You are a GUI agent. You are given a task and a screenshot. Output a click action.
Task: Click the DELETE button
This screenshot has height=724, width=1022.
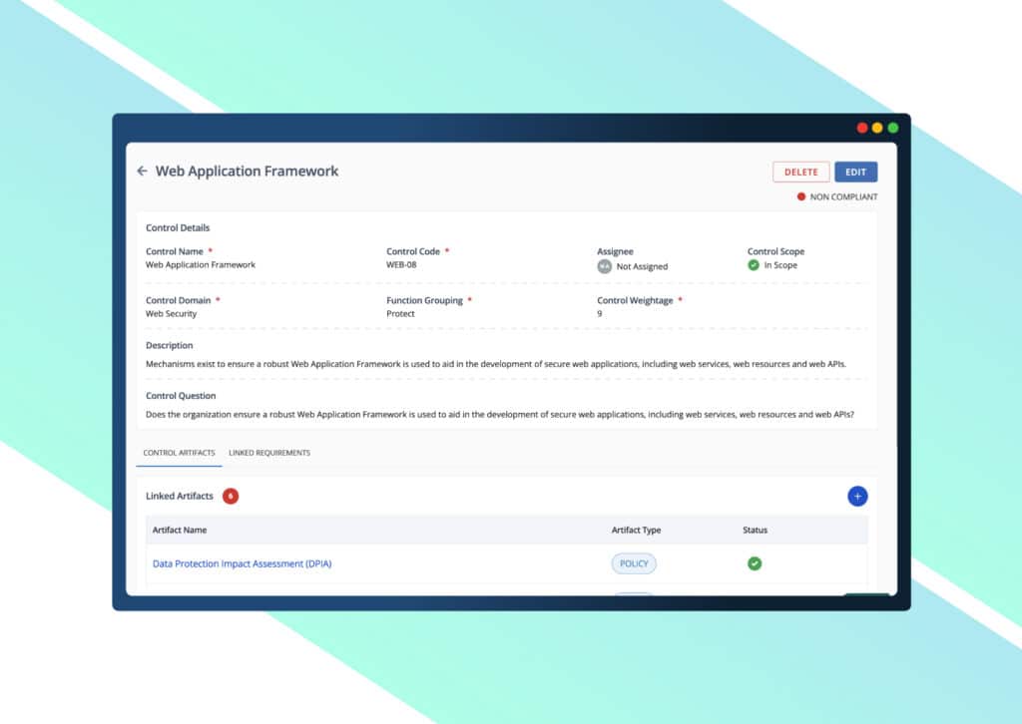[801, 172]
